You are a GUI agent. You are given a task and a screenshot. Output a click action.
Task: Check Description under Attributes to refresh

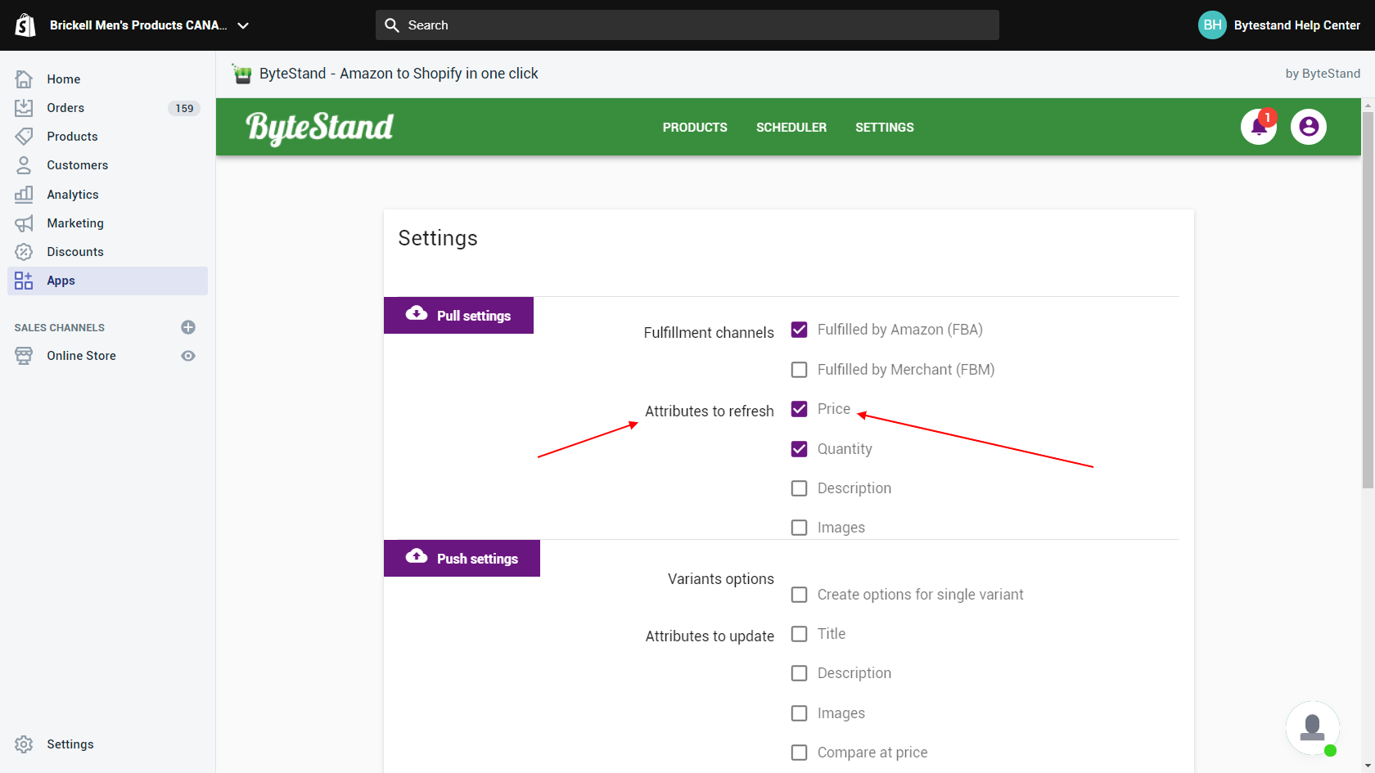(x=800, y=488)
